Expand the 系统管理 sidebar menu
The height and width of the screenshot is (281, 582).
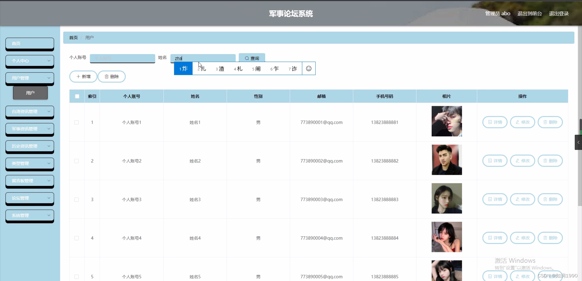tap(29, 216)
